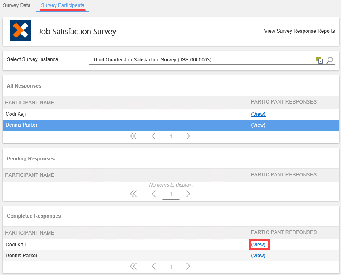This screenshot has height=275, width=341.
Task: Select the Survey Participants tab
Action: [63, 5]
